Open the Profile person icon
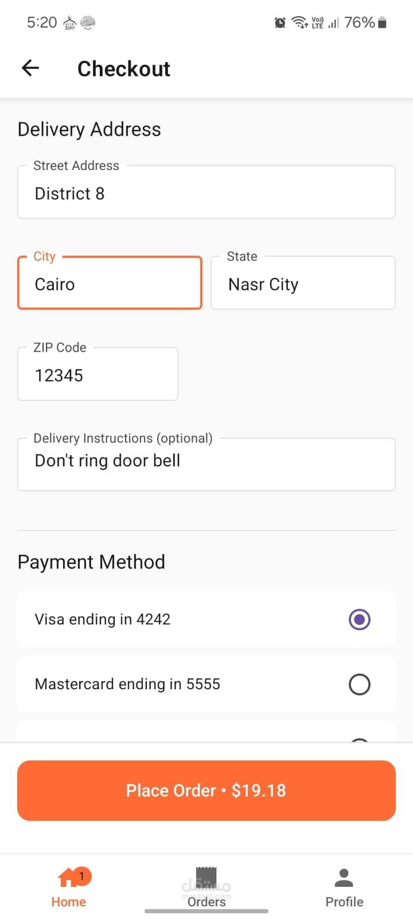 [x=344, y=878]
